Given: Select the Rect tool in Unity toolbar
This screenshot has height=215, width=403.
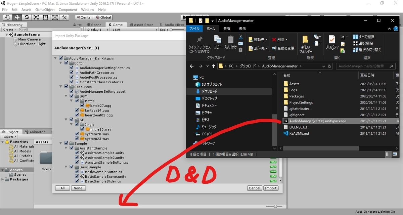Looking at the screenshot, I should click(x=45, y=17).
